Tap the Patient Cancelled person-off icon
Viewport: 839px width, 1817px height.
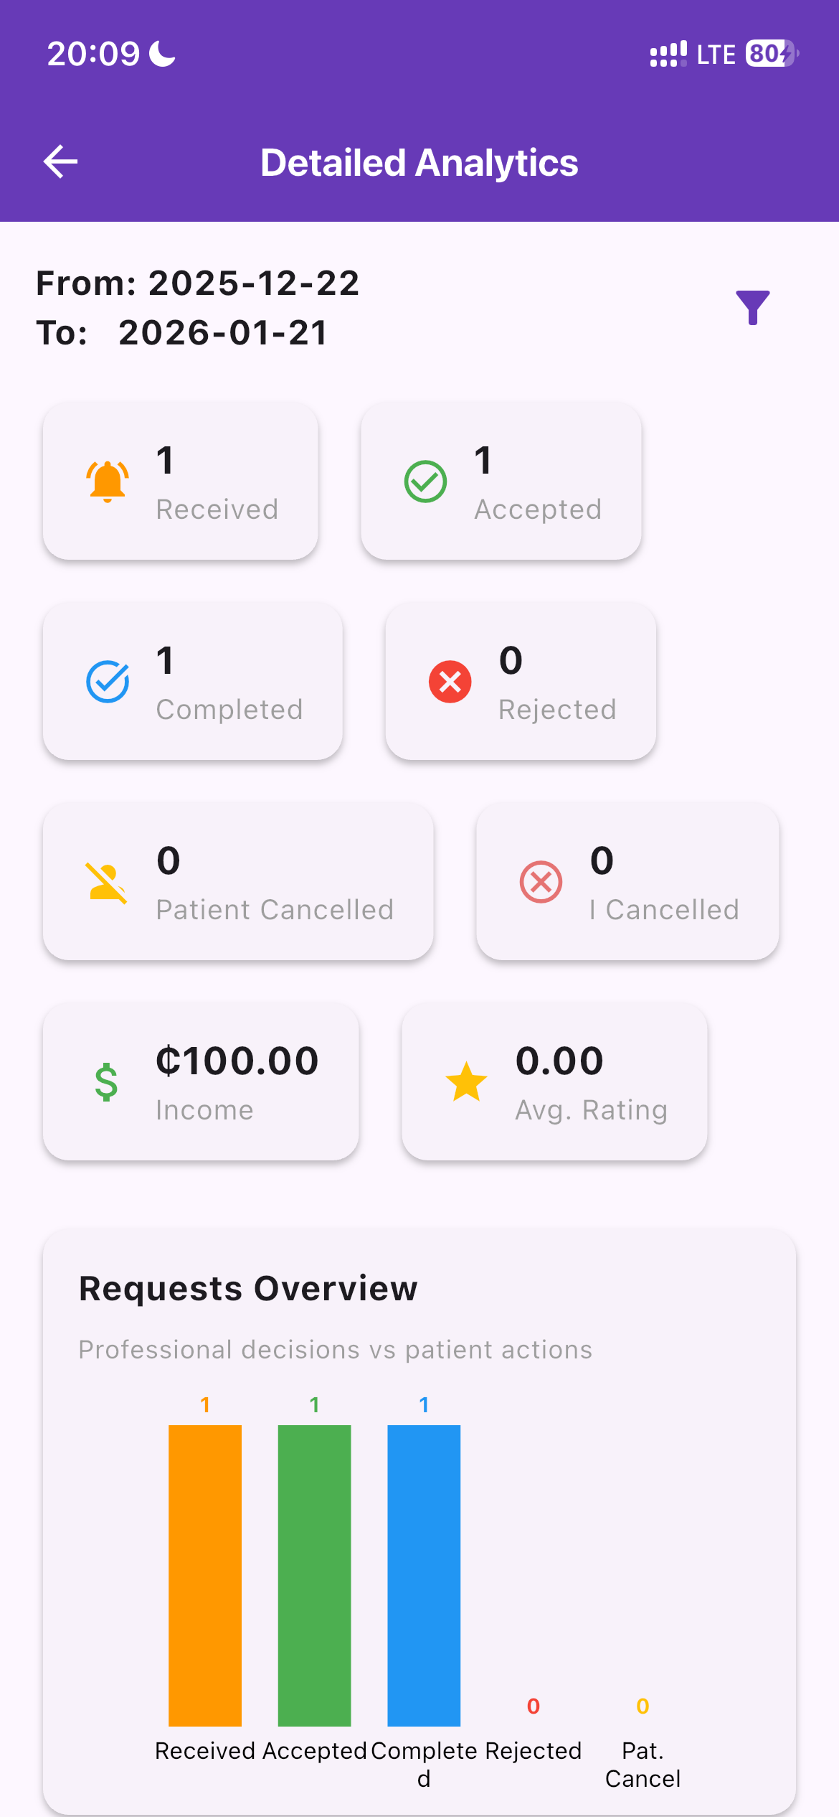pyautogui.click(x=108, y=882)
